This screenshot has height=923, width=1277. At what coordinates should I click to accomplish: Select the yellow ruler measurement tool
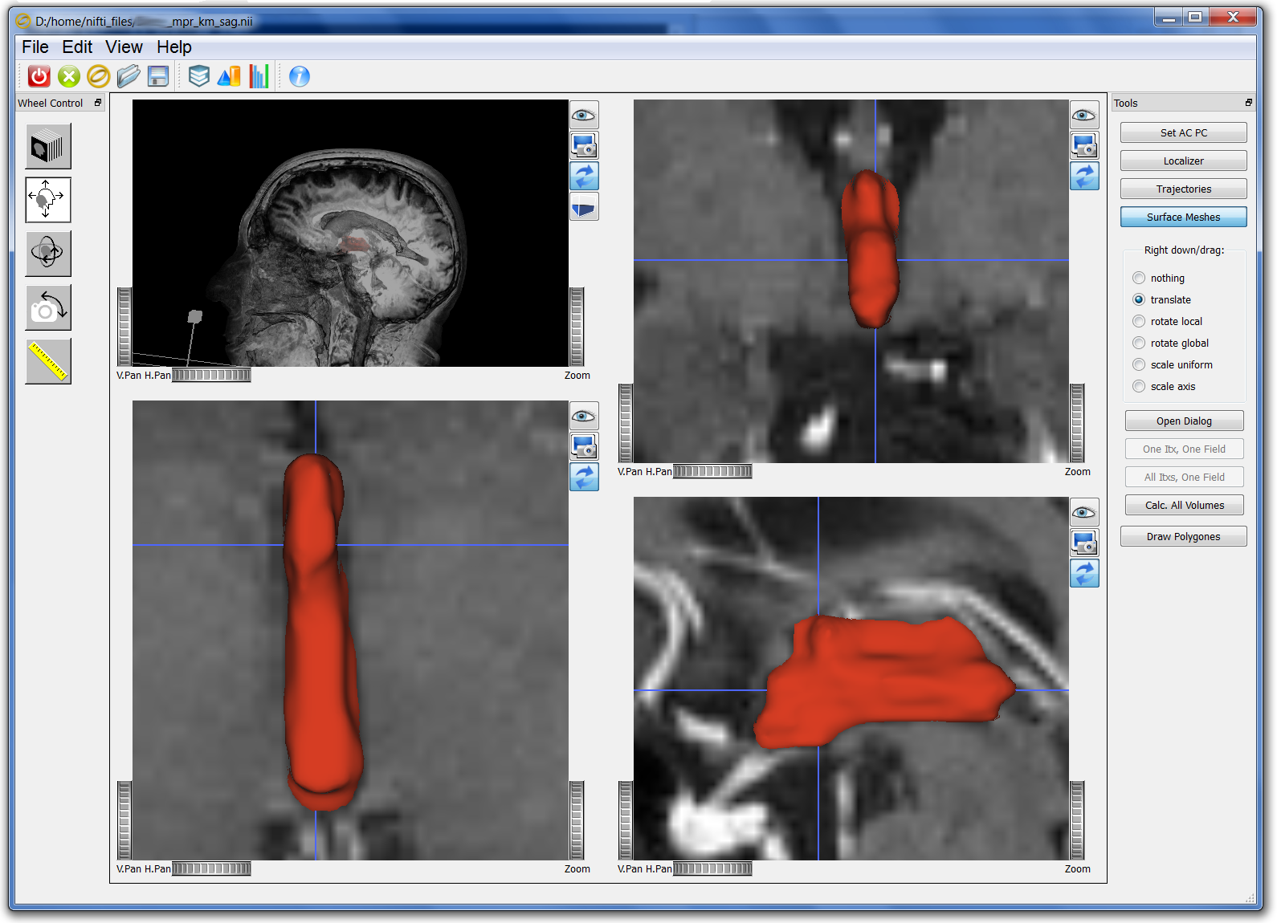click(x=48, y=361)
